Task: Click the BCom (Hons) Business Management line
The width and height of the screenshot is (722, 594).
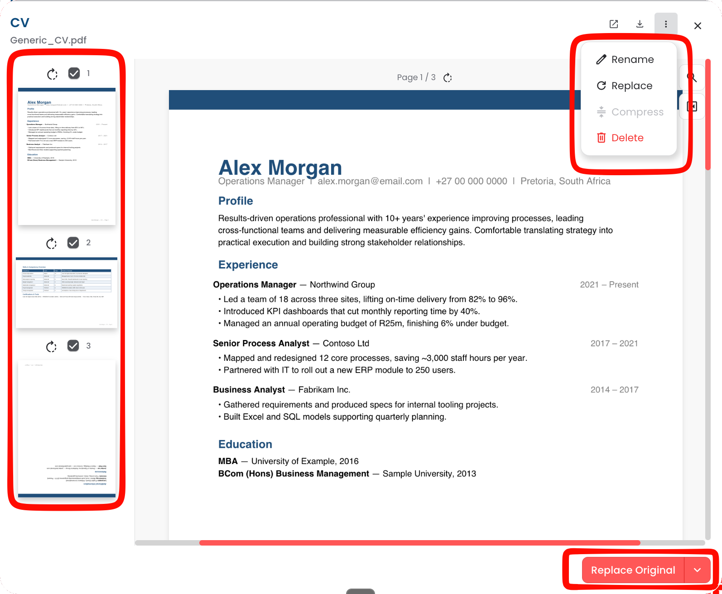Action: coord(347,474)
